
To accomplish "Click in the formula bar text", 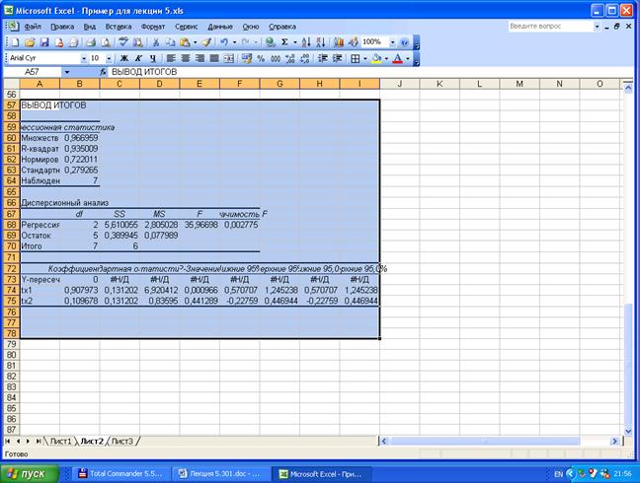I will (144, 72).
